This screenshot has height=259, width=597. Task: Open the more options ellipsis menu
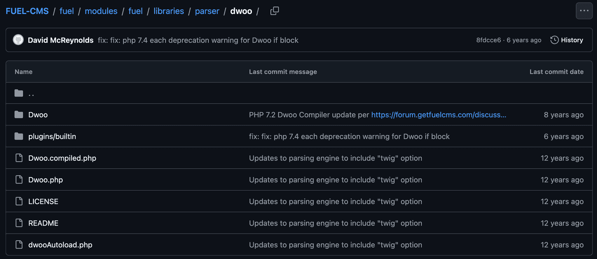point(584,11)
